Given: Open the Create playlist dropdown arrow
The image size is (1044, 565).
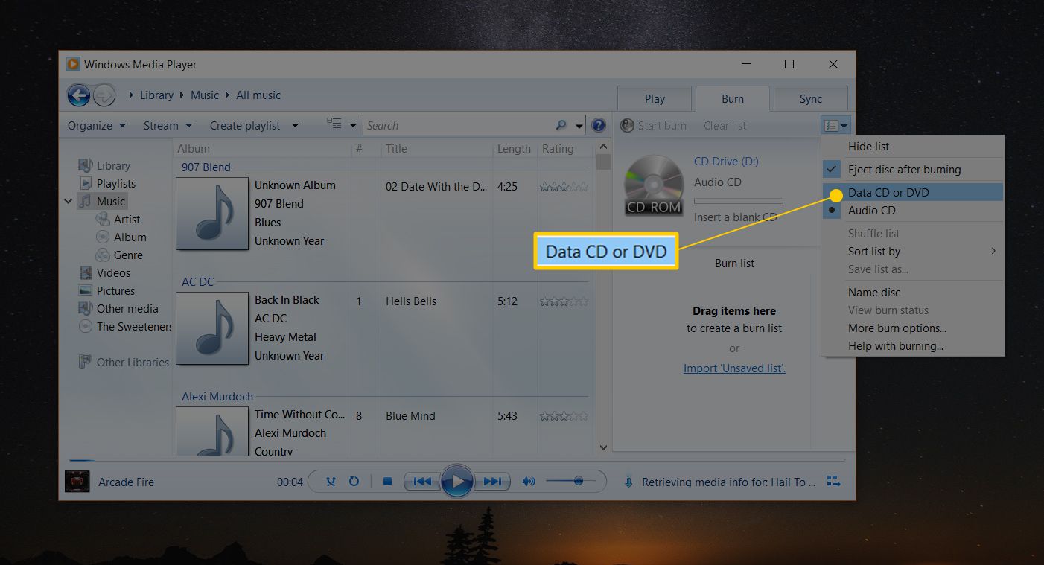Looking at the screenshot, I should 295,125.
